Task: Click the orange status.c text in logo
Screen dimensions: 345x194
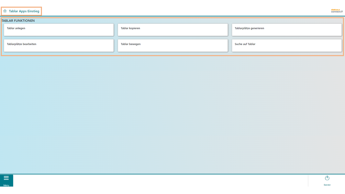Action: [x=335, y=10]
